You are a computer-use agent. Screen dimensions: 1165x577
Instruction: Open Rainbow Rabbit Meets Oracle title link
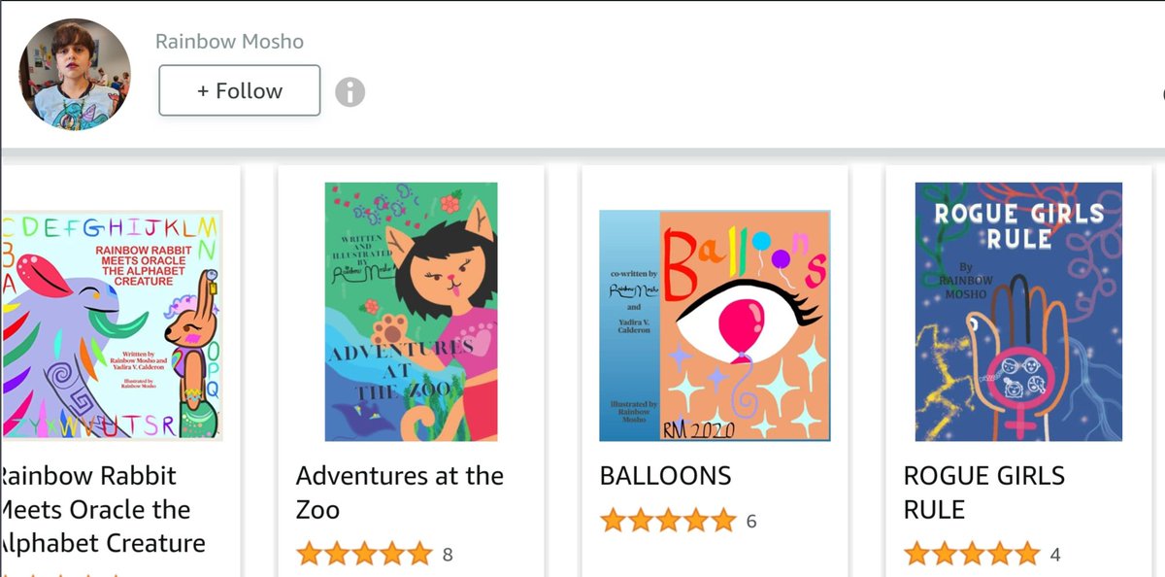[x=102, y=509]
